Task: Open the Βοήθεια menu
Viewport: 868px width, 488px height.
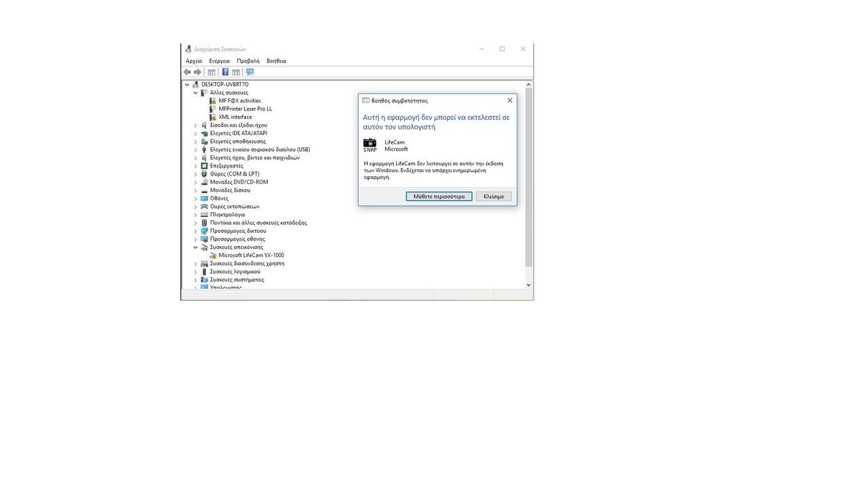Action: point(276,61)
